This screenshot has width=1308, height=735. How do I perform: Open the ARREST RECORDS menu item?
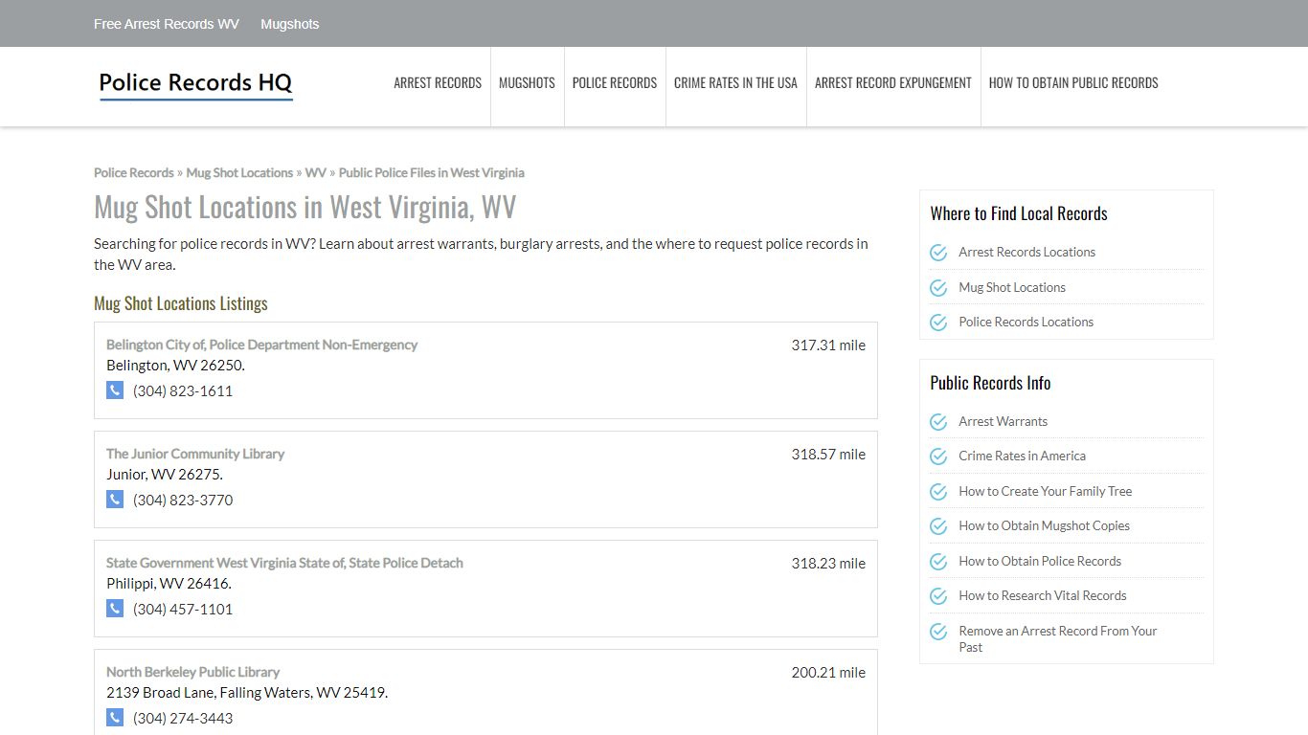438,83
